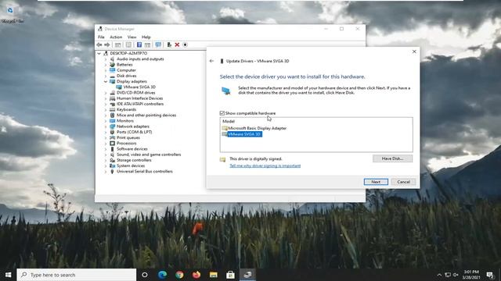Collapse the DESKTOP-AJMTP7O root node

(x=99, y=53)
